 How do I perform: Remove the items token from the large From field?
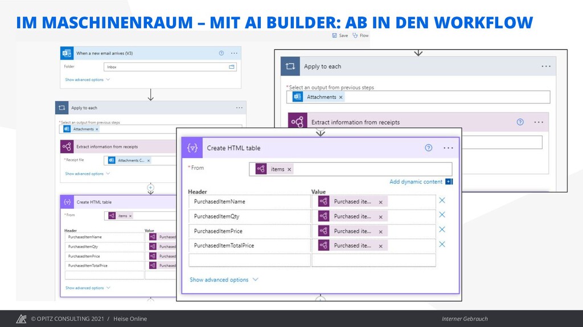[x=289, y=169]
